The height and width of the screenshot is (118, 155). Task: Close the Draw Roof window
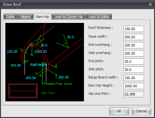[x=150, y=4]
